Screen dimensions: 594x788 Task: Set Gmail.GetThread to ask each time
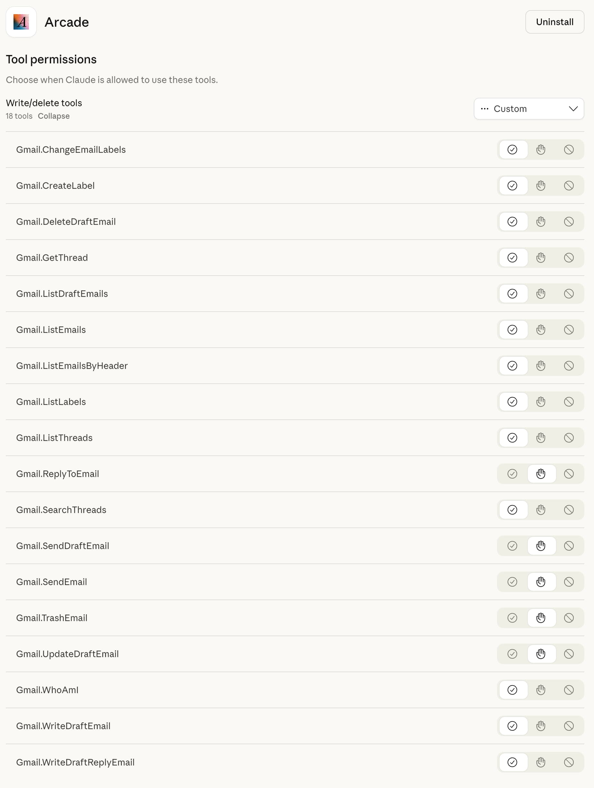tap(541, 257)
